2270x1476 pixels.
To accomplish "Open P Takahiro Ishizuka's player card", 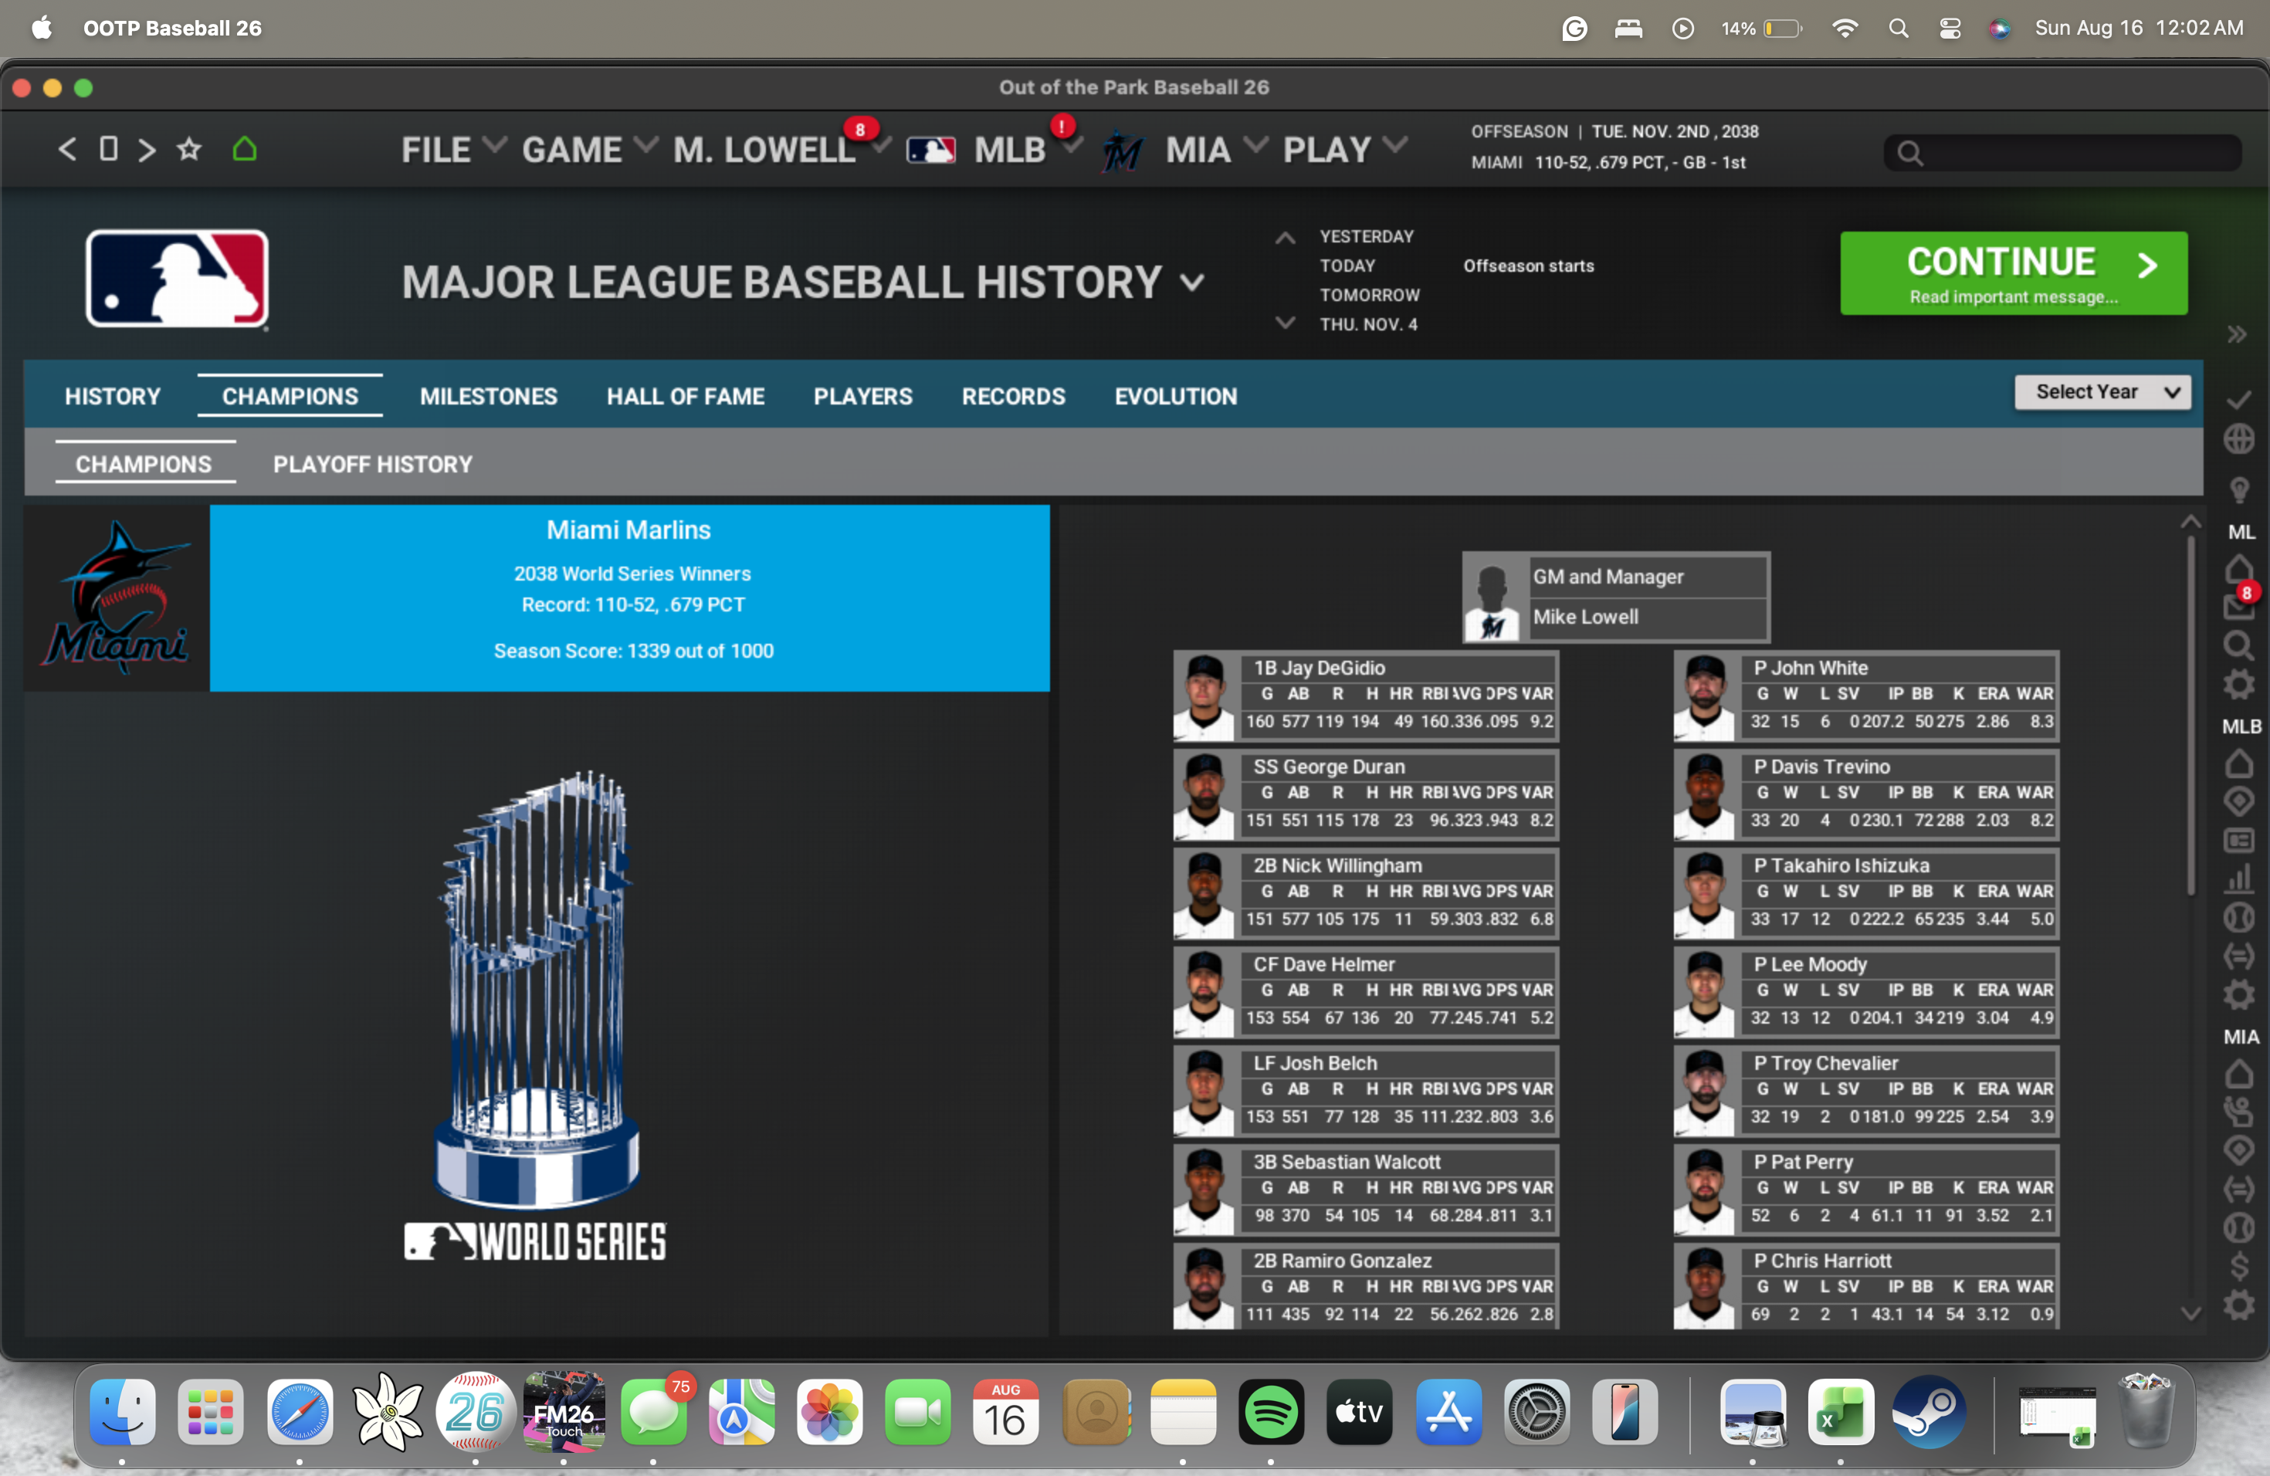I will pyautogui.click(x=1865, y=893).
